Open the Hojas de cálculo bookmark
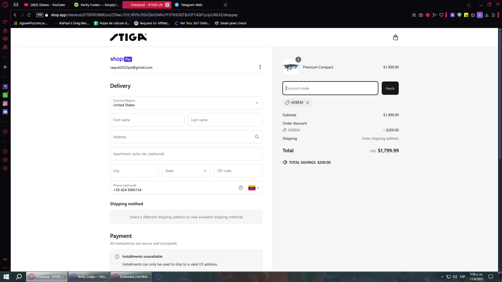Screen dimensions: 502x282 (x=112, y=23)
